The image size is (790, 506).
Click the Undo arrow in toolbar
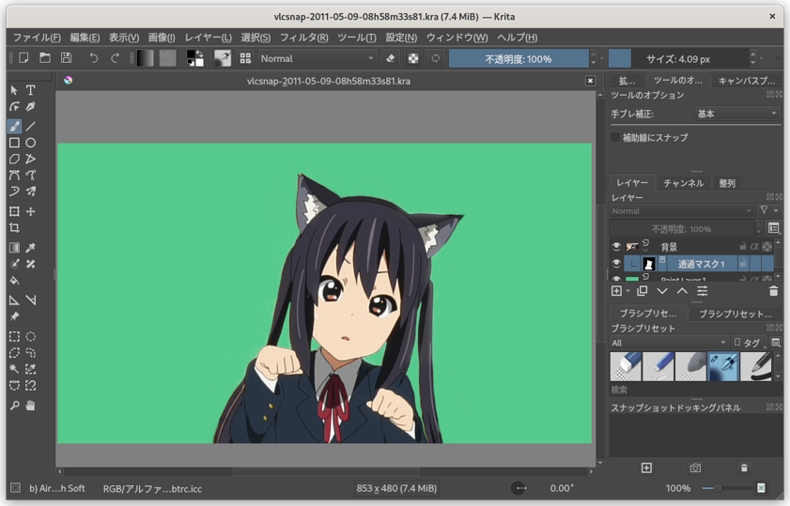(x=94, y=58)
